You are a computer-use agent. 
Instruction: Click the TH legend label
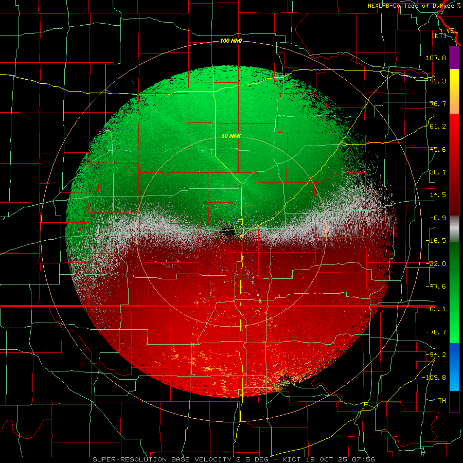click(442, 400)
